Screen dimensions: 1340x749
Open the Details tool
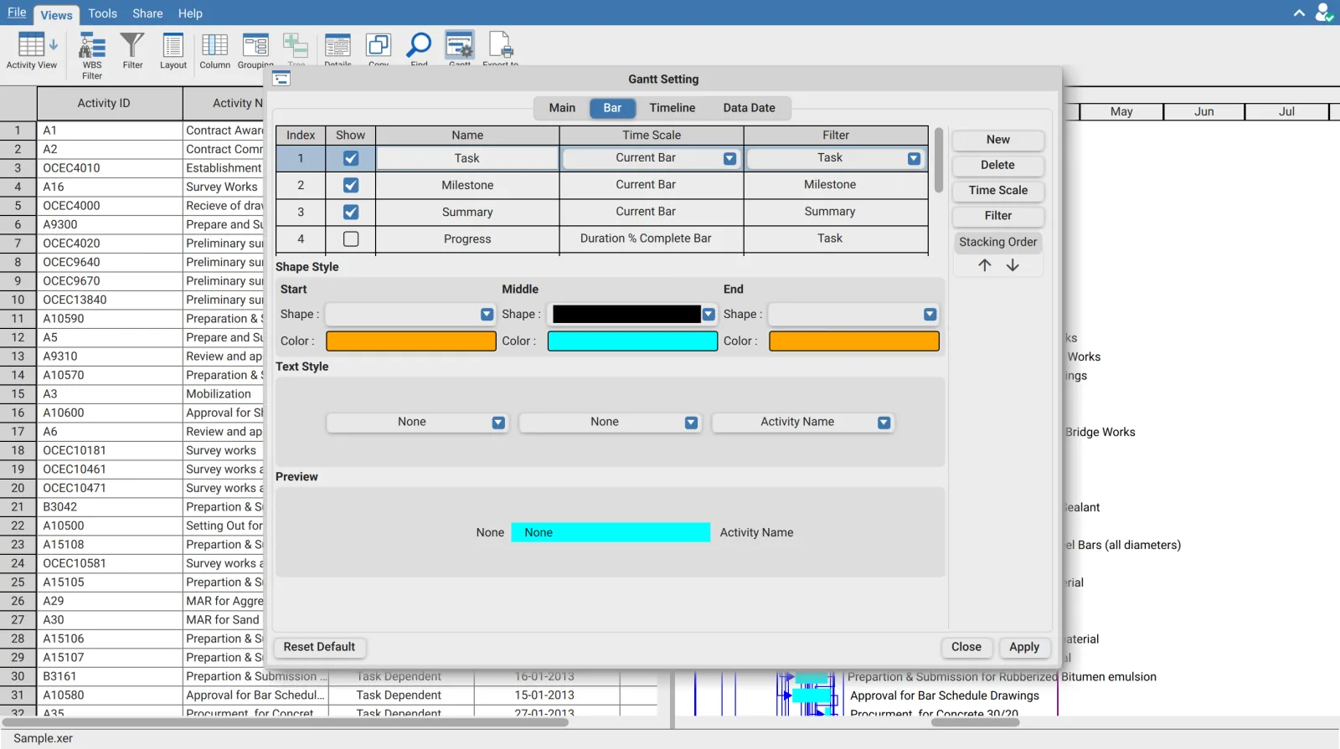(x=338, y=49)
